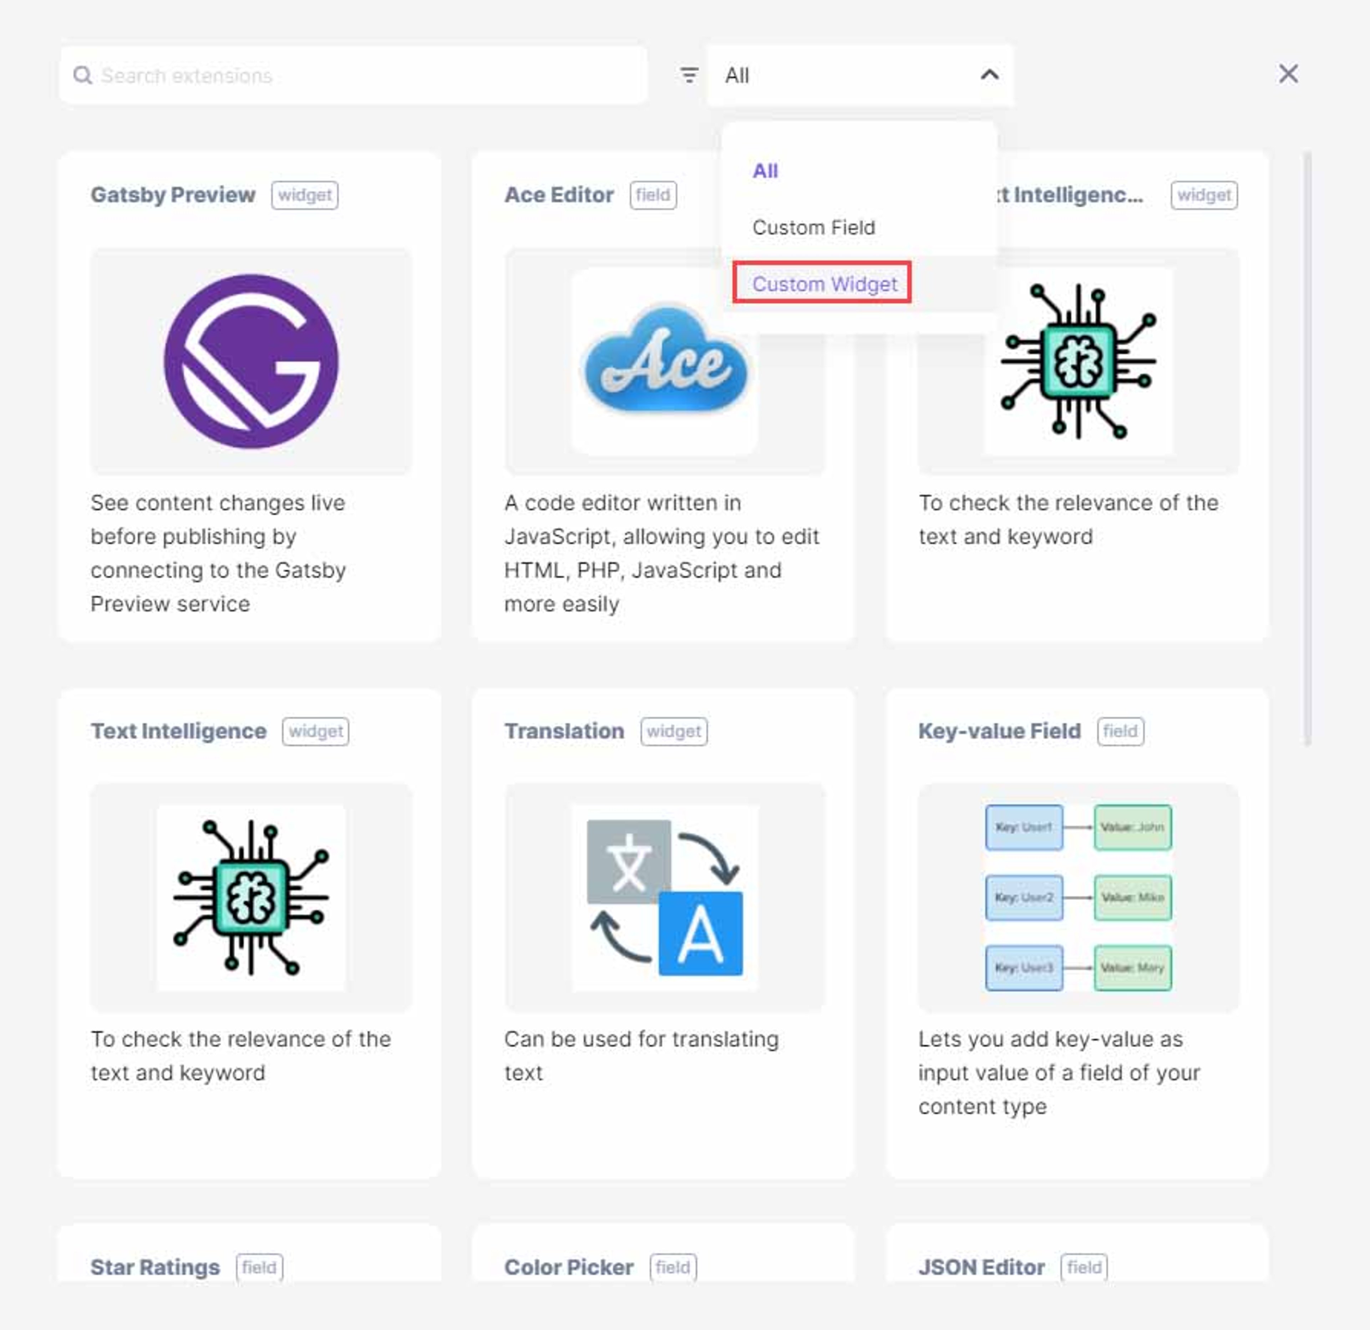1370x1330 pixels.
Task: Click the Search extensions input field
Action: tap(354, 75)
